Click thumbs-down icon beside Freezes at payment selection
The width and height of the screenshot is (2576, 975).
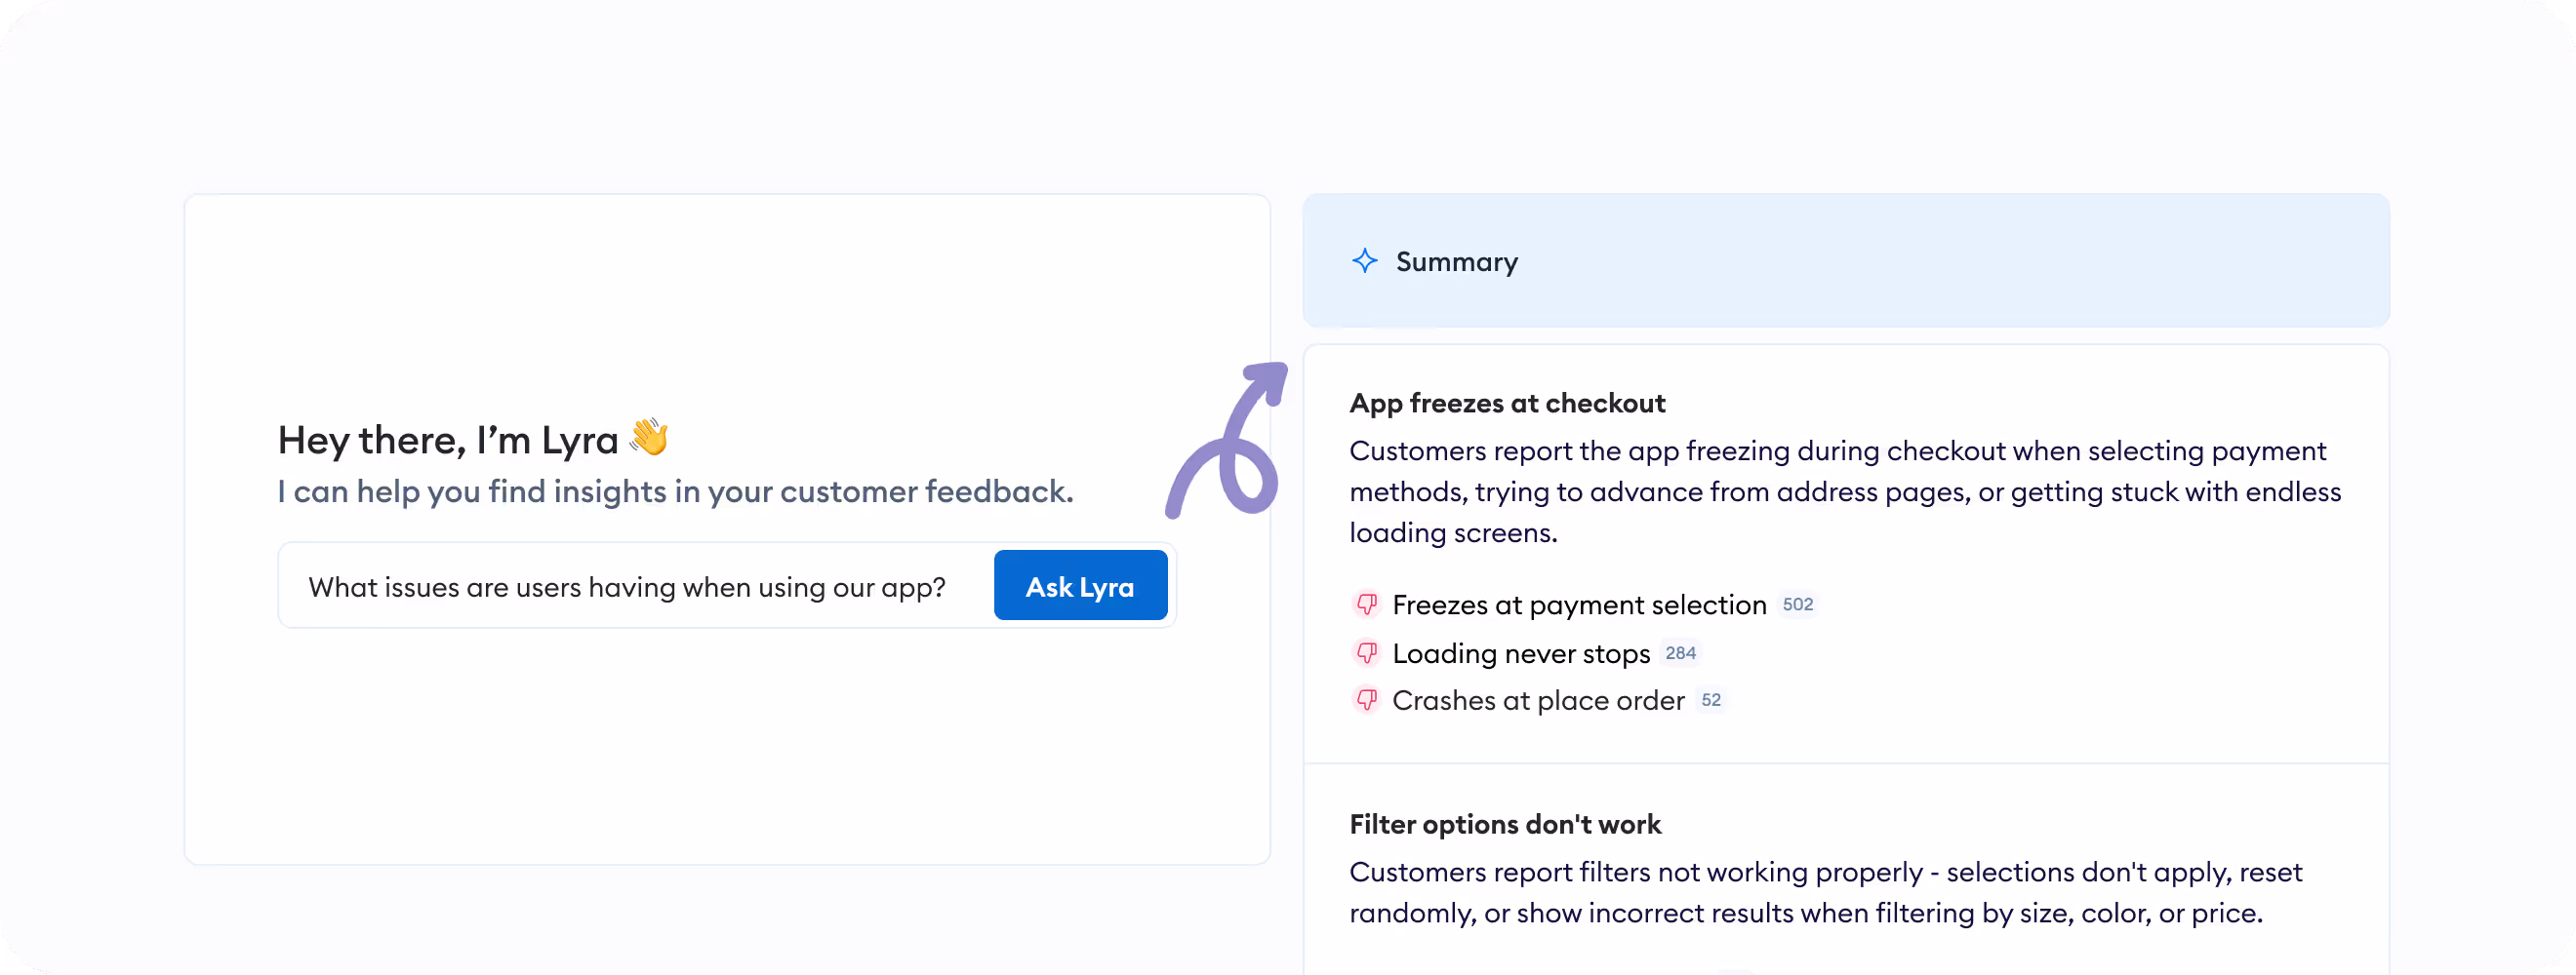coord(1366,604)
